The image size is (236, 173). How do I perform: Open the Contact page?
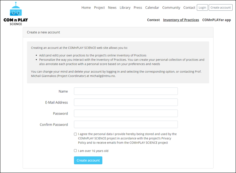click(189, 8)
